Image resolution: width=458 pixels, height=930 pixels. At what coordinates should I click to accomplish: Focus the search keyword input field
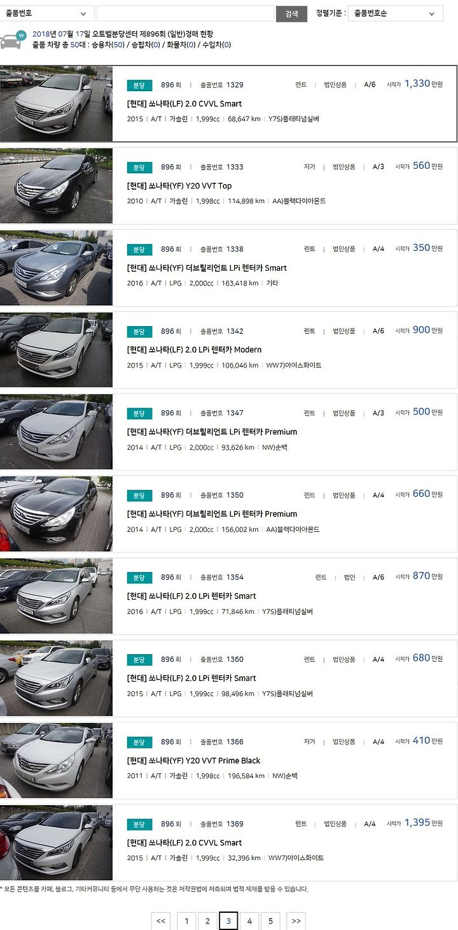click(185, 13)
